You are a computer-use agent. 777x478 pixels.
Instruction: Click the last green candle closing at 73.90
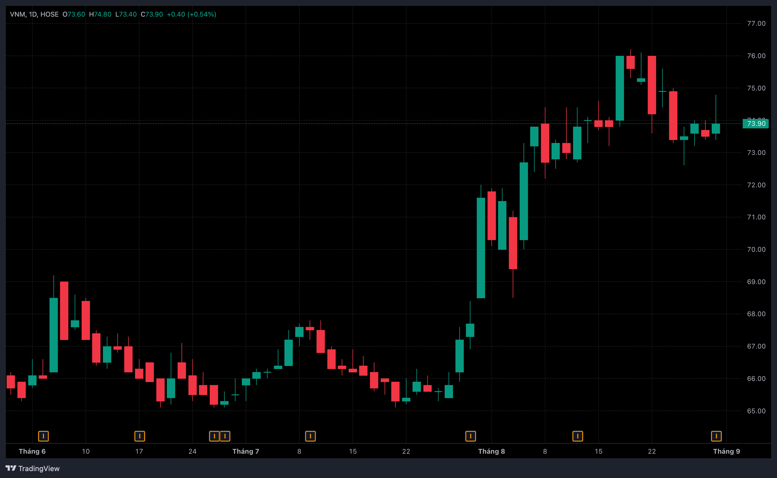[716, 128]
